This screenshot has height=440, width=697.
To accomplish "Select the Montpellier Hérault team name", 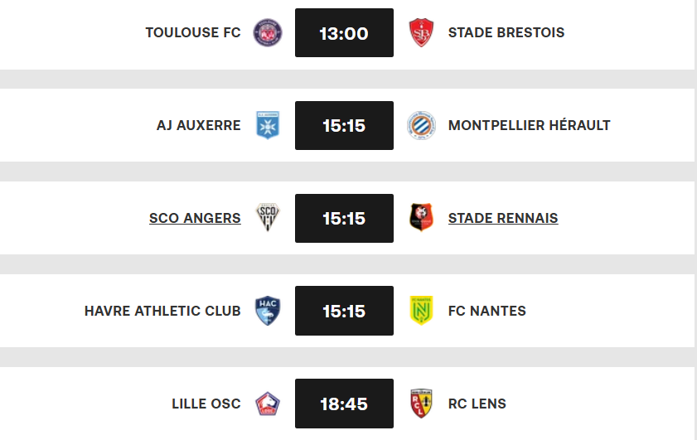I will pos(529,125).
